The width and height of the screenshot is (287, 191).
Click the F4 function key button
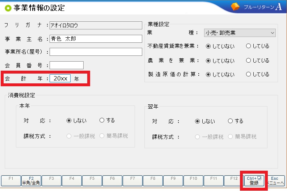[72, 181]
